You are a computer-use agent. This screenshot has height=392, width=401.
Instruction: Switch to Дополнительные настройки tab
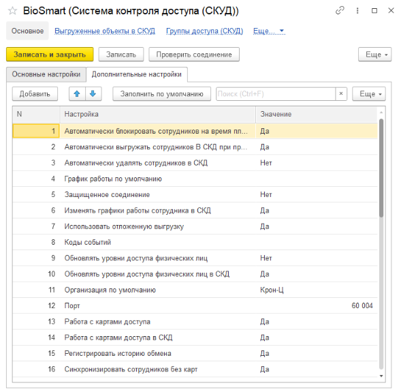137,74
